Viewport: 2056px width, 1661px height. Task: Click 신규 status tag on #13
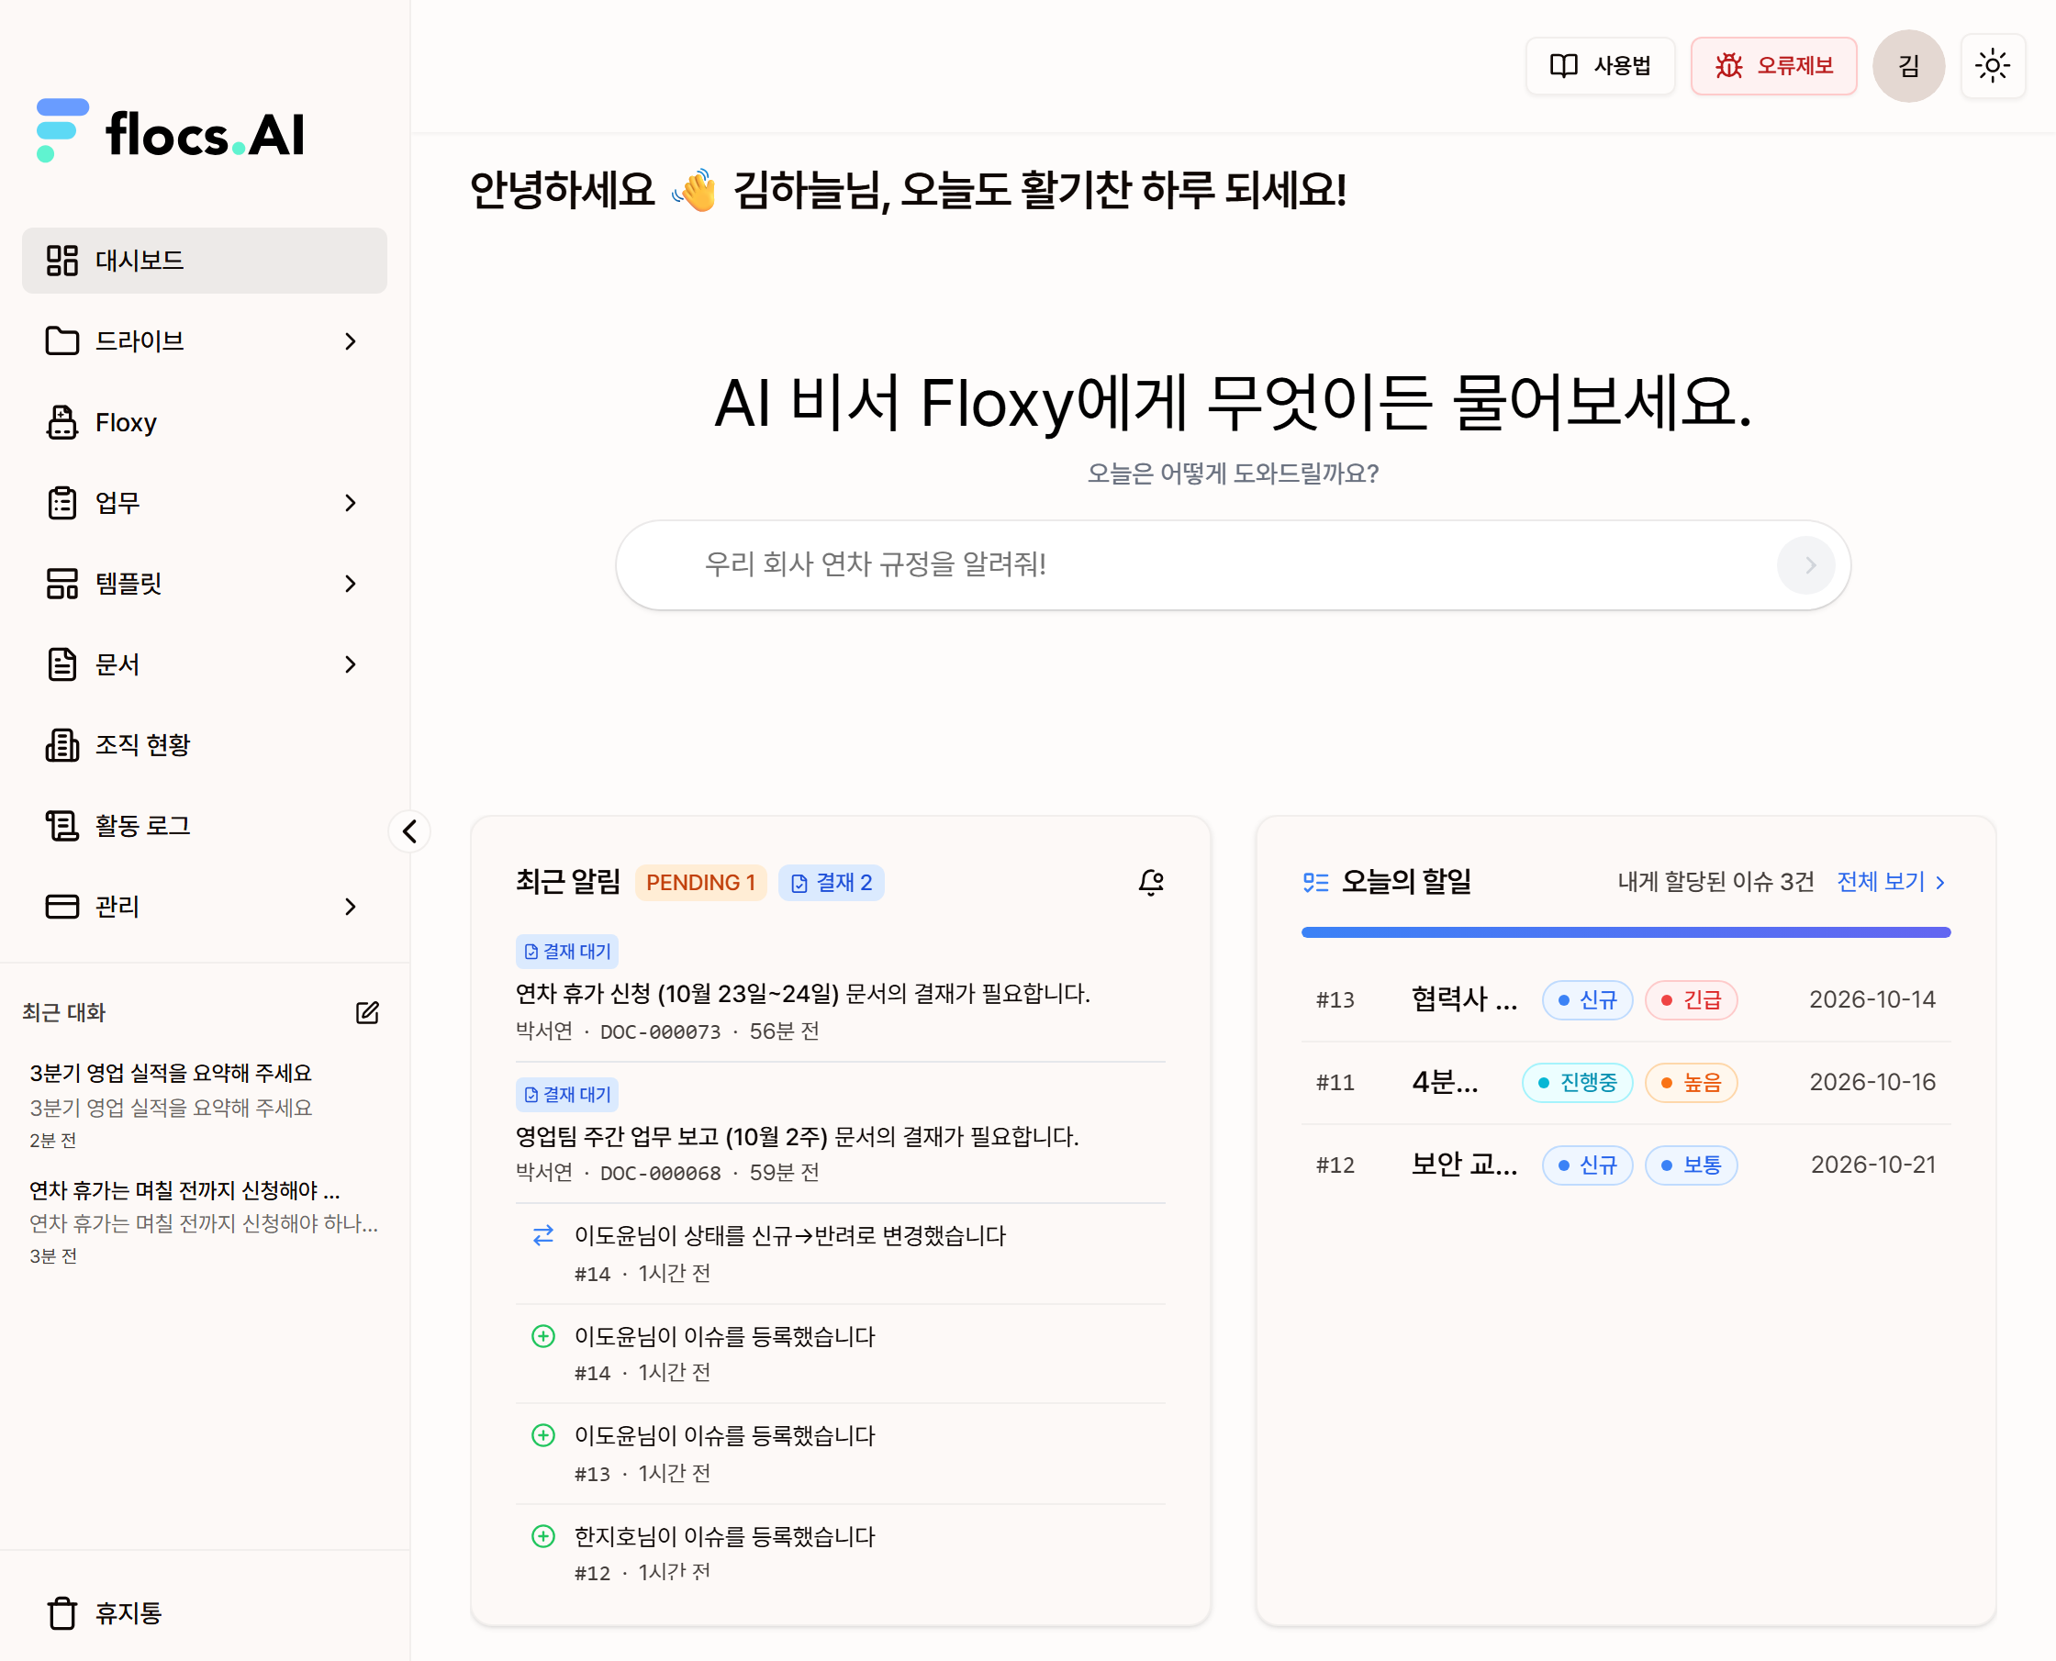tap(1587, 1000)
